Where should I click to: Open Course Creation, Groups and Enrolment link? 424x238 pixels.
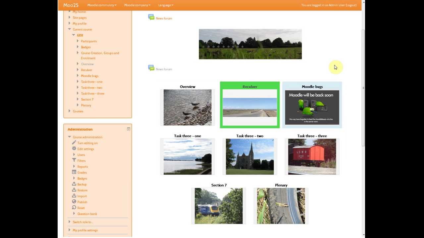(x=100, y=56)
